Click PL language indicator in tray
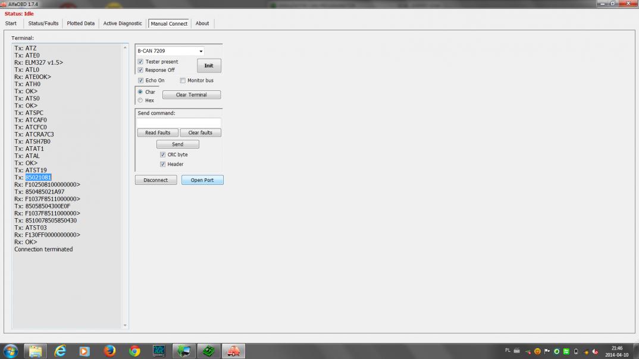 coord(508,351)
